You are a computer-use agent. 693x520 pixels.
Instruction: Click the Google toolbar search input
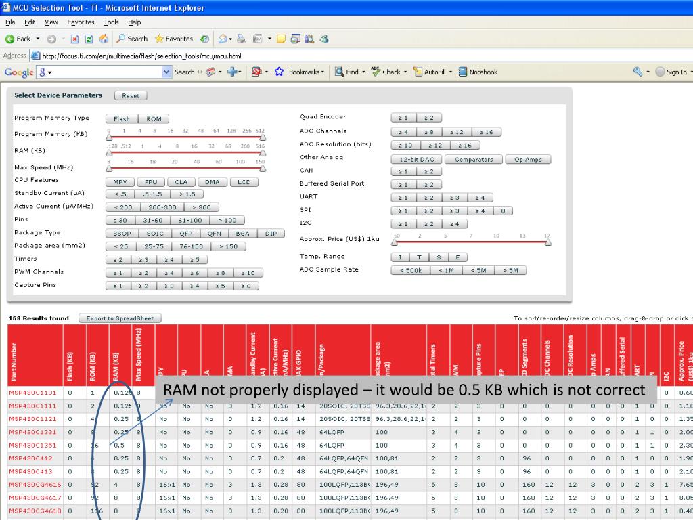point(100,72)
